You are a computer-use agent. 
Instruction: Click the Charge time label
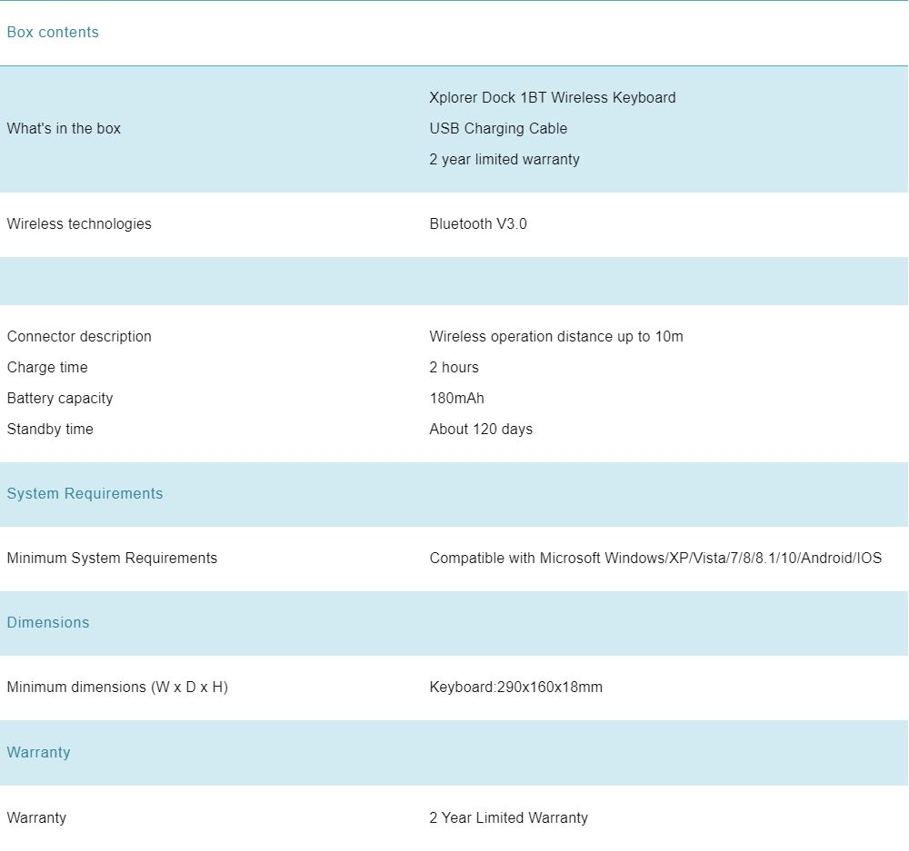47,368
